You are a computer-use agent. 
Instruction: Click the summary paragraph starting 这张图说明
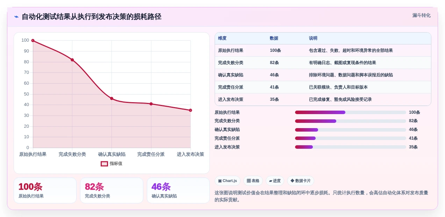pos(322,196)
